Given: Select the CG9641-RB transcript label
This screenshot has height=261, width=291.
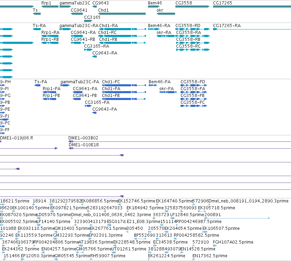Looking at the screenshot, I should [x=83, y=39].
